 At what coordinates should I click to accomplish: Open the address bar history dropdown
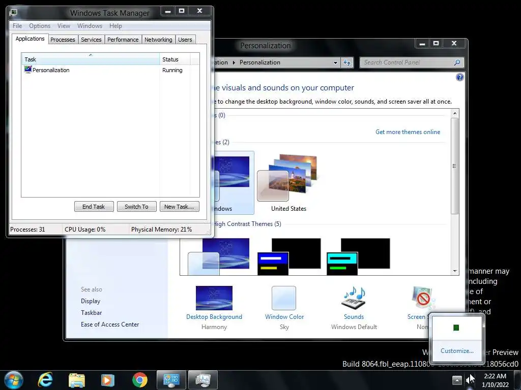pos(336,62)
